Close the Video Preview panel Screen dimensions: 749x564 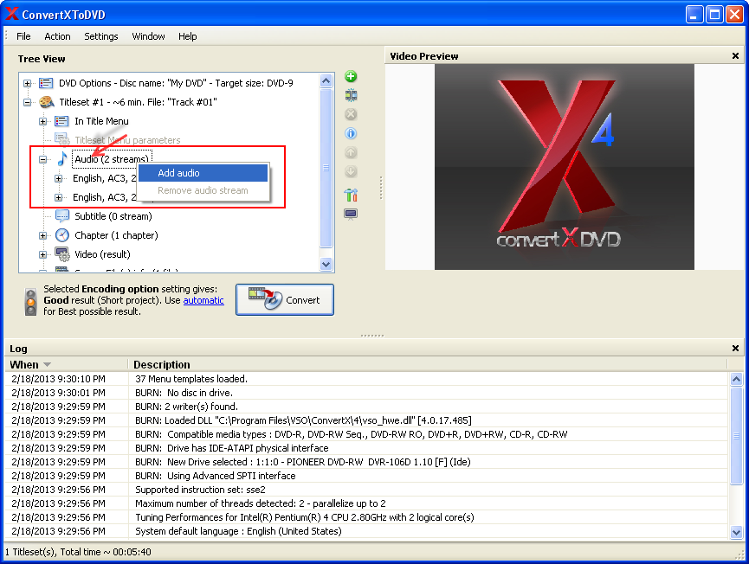[x=735, y=56]
